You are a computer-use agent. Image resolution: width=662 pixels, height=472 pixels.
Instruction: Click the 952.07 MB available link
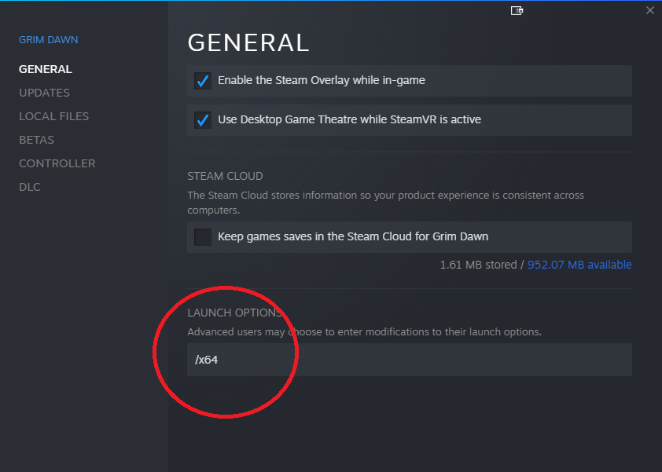[579, 265]
